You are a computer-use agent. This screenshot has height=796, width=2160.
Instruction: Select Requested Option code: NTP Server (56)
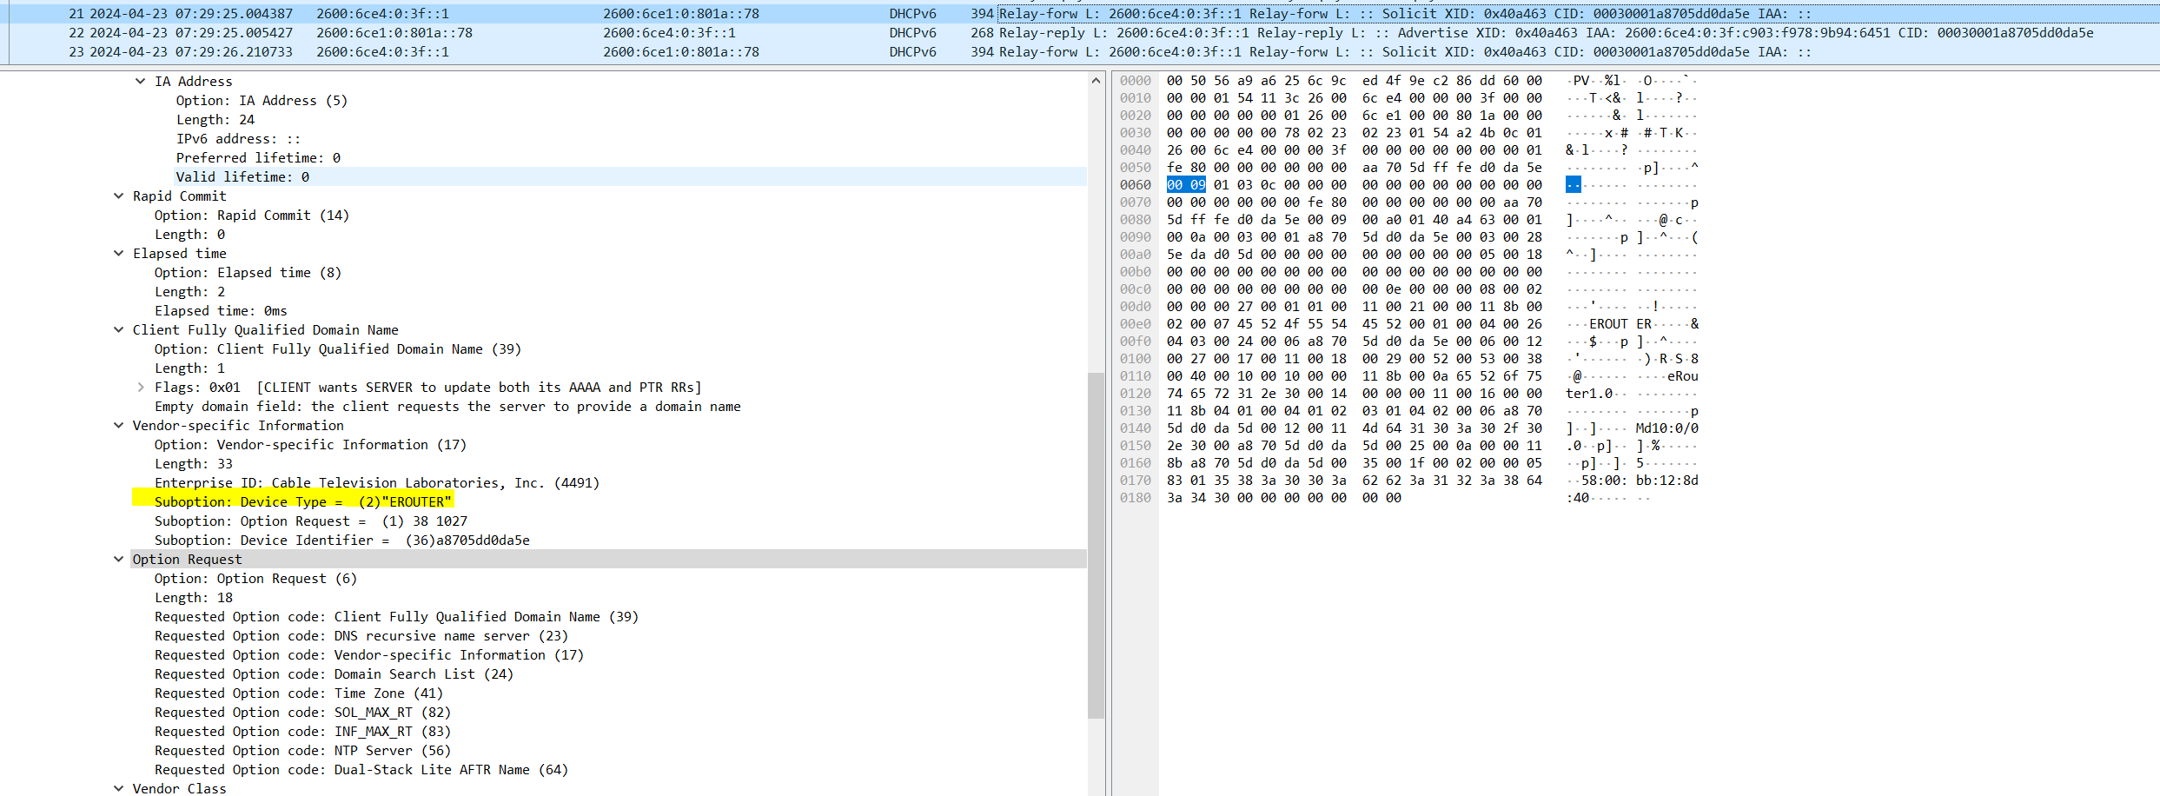(x=302, y=750)
